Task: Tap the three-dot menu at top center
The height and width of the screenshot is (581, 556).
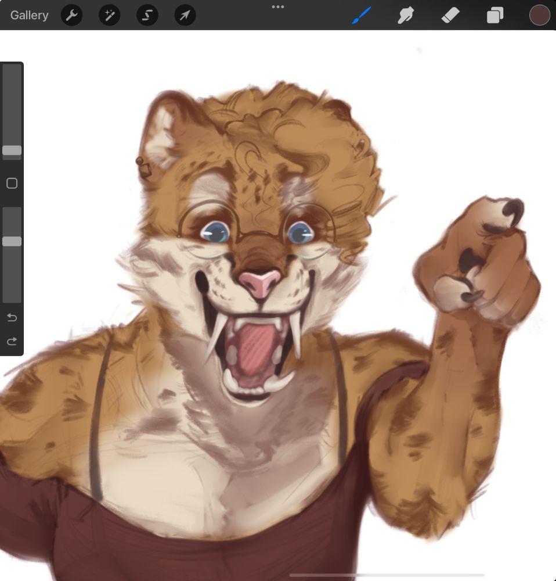Action: [278, 6]
